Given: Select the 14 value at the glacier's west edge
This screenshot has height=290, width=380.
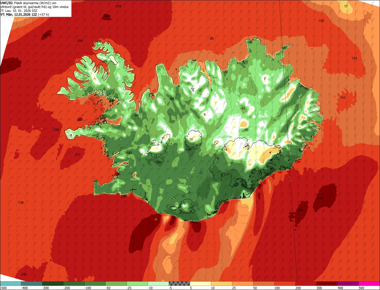Looking at the screenshot, I should 225,149.
